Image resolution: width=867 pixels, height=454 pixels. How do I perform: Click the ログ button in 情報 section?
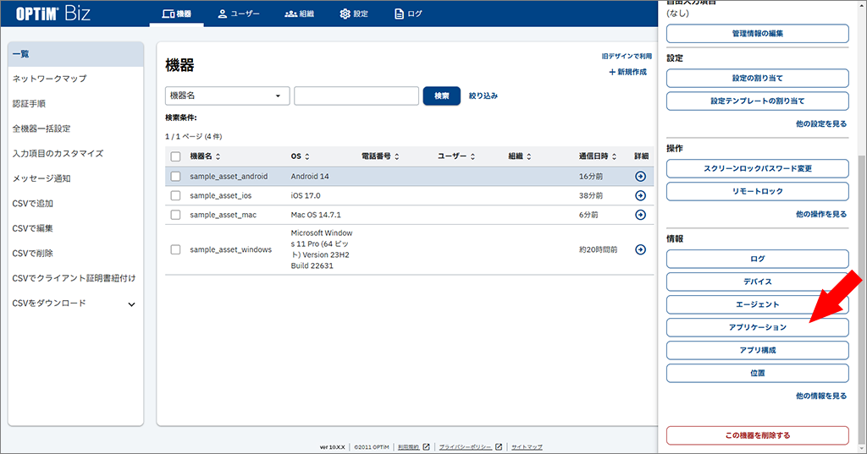pos(758,259)
